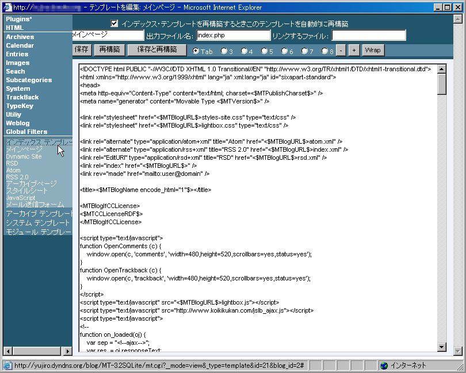Open the アーカイブページ template link
Screen dimensions: 466x373
coord(31,183)
